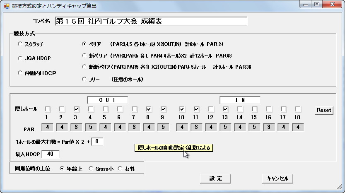Screen dimensions: 345x193
Task: Choose 女性 tie-break option
Action: pos(120,169)
